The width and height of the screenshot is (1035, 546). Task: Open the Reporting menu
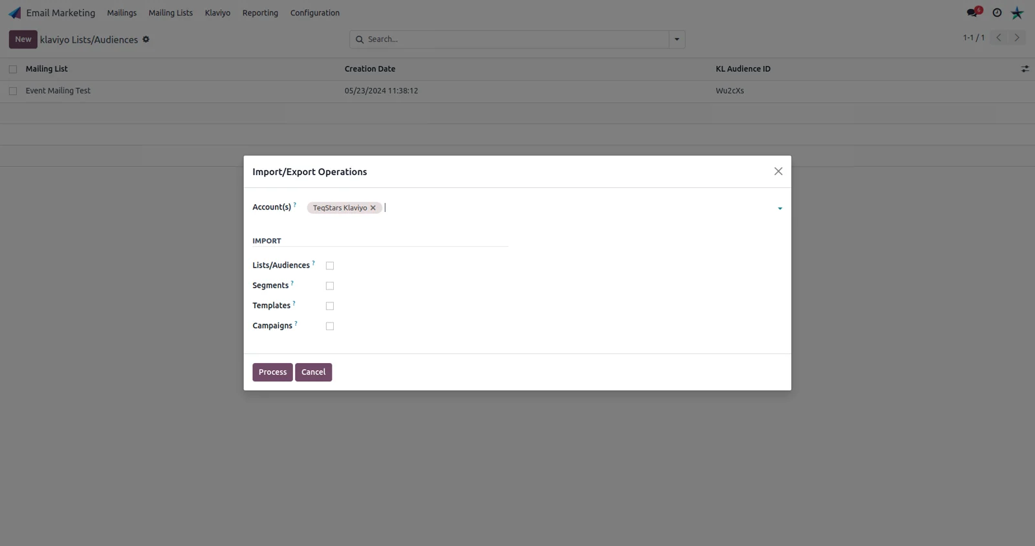pyautogui.click(x=260, y=13)
